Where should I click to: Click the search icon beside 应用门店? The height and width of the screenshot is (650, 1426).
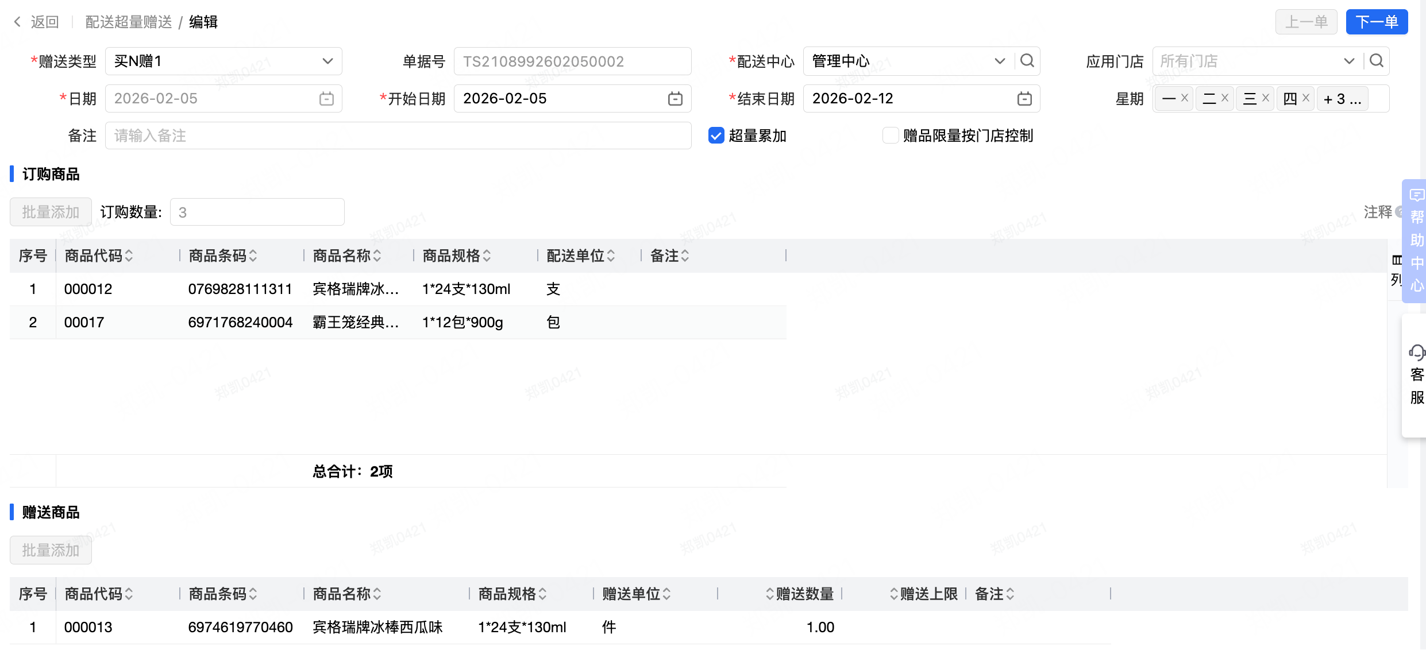click(1377, 61)
